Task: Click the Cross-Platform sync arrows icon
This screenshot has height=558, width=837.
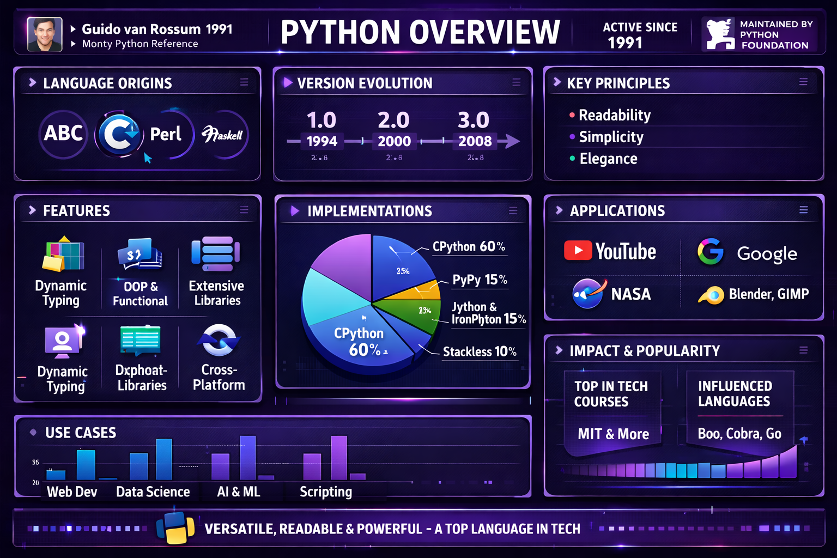Action: (219, 341)
